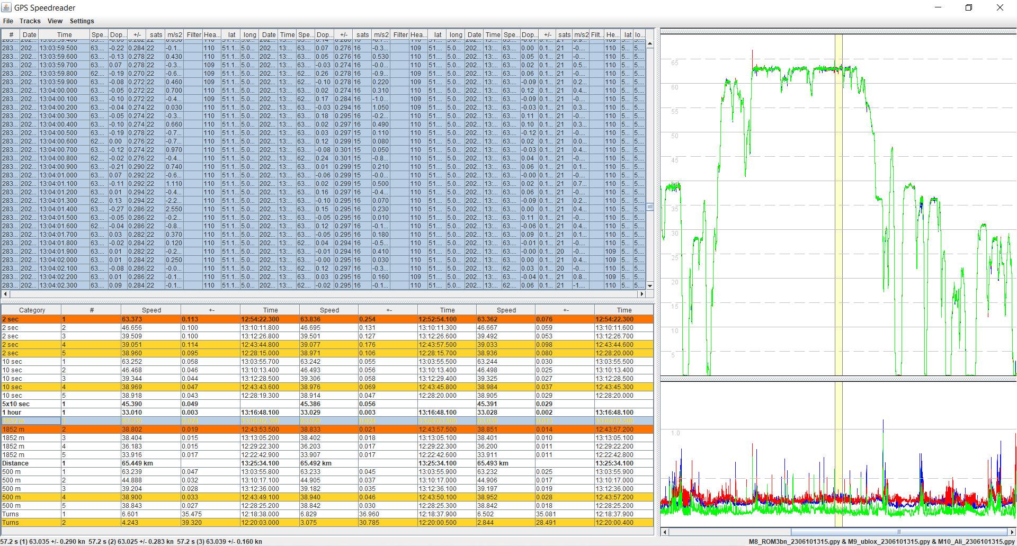Select the 5x10 sec results row

pyautogui.click(x=32, y=404)
